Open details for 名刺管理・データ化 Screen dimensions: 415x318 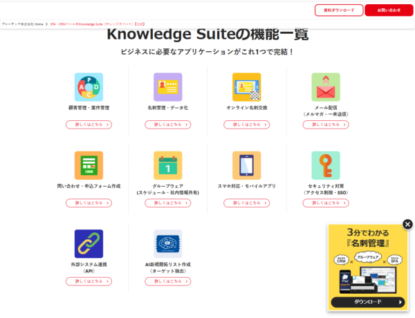point(168,124)
